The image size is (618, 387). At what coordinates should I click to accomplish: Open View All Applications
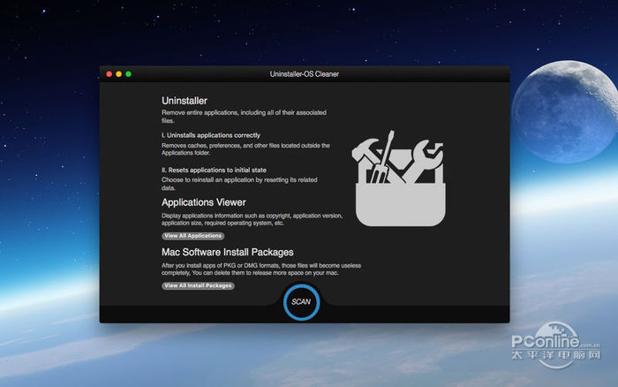click(x=193, y=236)
